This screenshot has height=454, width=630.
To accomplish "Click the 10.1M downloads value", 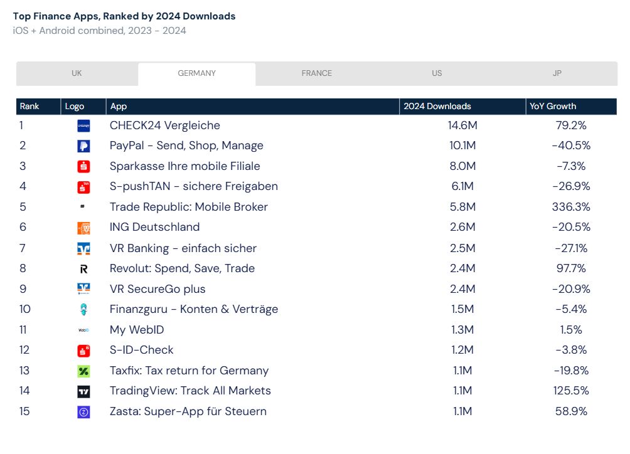I will point(462,145).
